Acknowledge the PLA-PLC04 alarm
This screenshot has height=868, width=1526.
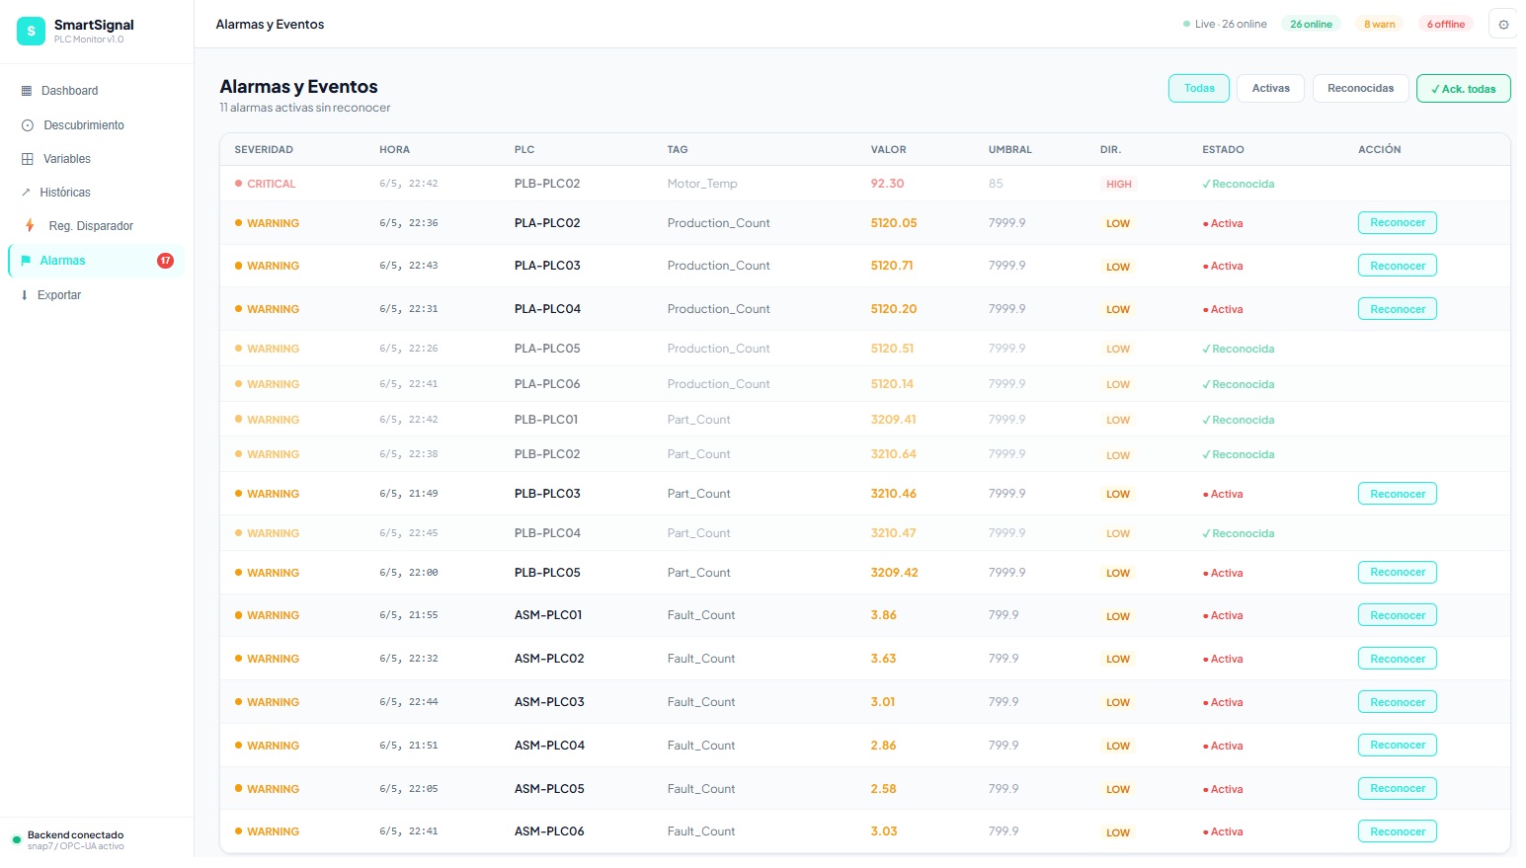click(x=1398, y=309)
